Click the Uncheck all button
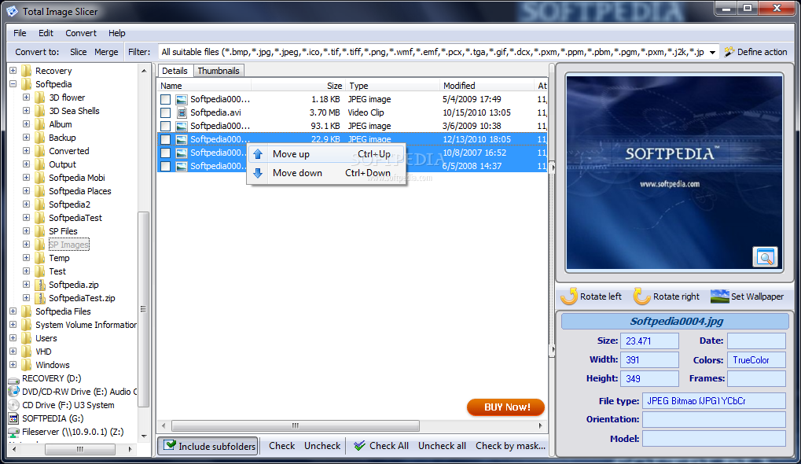The width and height of the screenshot is (801, 464). click(442, 446)
